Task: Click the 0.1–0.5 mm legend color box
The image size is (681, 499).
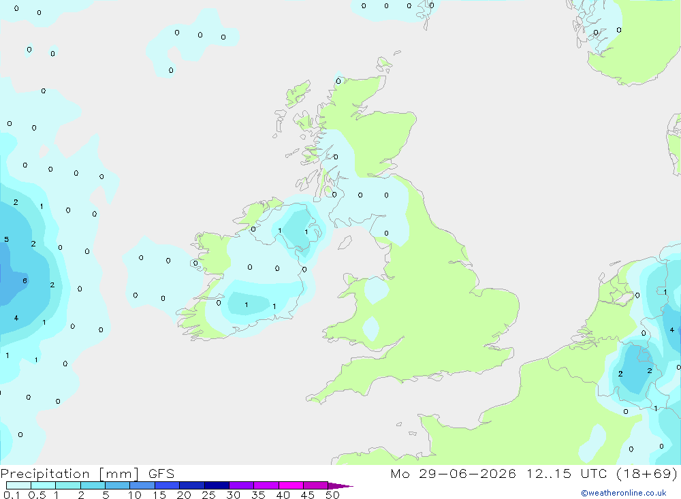Action: (18, 485)
